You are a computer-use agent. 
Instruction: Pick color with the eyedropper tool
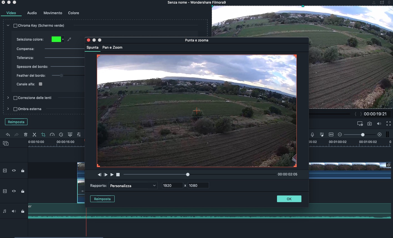tap(69, 39)
